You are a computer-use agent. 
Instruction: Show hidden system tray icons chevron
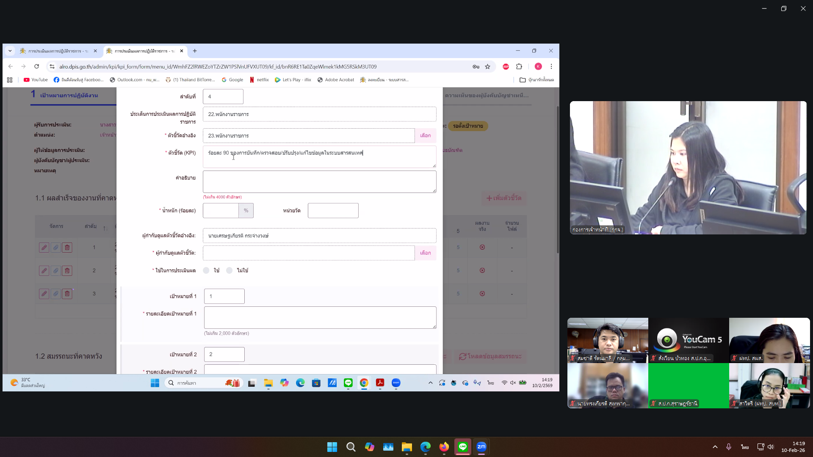[x=715, y=447]
